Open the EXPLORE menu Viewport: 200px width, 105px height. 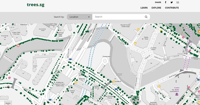click(x=156, y=8)
